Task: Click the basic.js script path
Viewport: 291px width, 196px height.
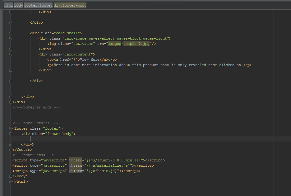Action: [x=103, y=171]
